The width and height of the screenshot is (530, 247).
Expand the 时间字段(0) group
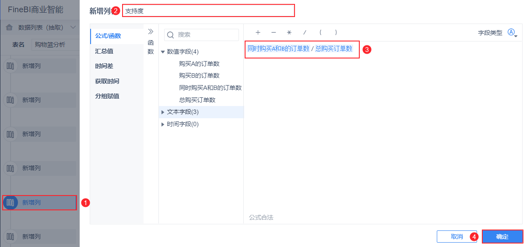click(x=163, y=124)
